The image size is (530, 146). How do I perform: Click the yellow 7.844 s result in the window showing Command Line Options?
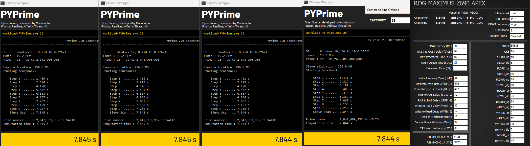point(388,139)
